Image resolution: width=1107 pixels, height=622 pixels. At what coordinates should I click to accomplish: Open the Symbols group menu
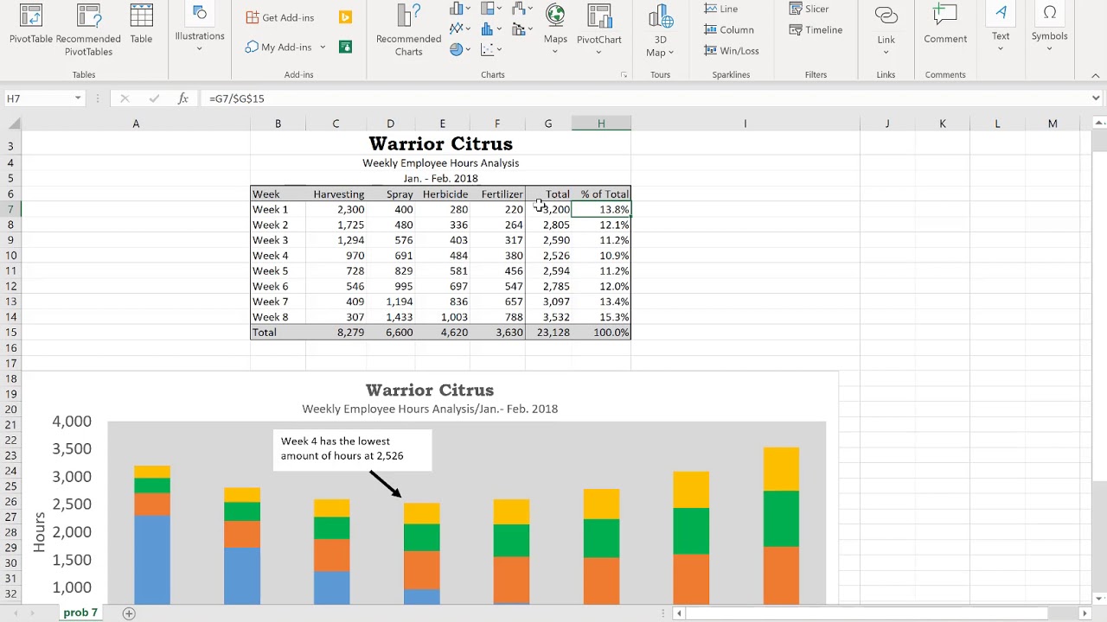(x=1049, y=28)
